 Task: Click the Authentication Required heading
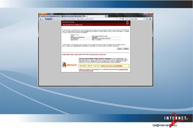72,25
